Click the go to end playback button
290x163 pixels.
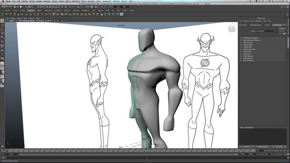tap(288, 151)
